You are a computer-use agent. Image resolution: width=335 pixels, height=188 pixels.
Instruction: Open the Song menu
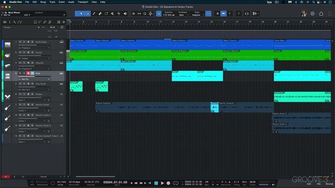(43, 2)
